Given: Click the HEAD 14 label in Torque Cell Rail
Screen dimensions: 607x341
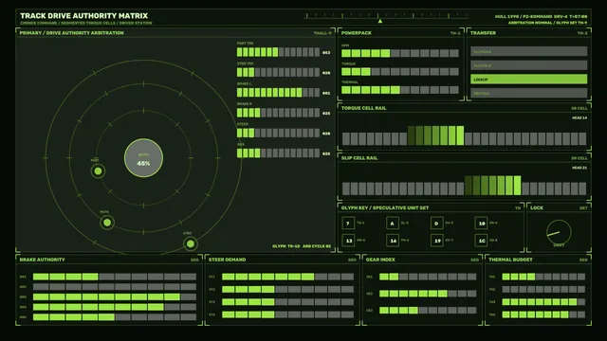Looking at the screenshot, I should [579, 117].
